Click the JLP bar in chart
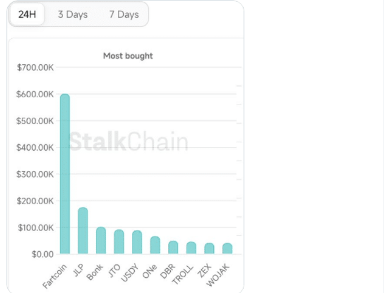 pyautogui.click(x=83, y=231)
